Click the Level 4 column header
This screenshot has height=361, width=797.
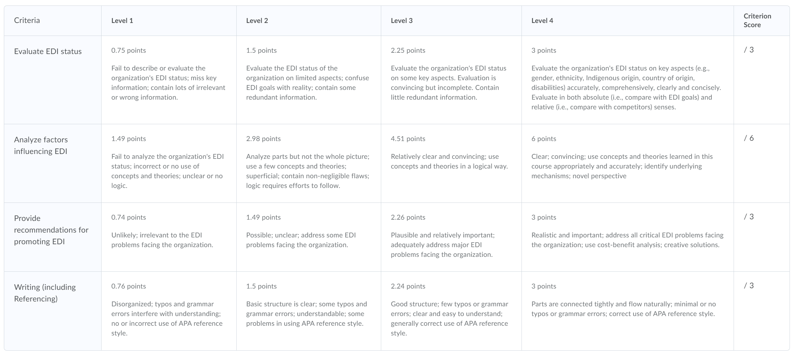542,21
